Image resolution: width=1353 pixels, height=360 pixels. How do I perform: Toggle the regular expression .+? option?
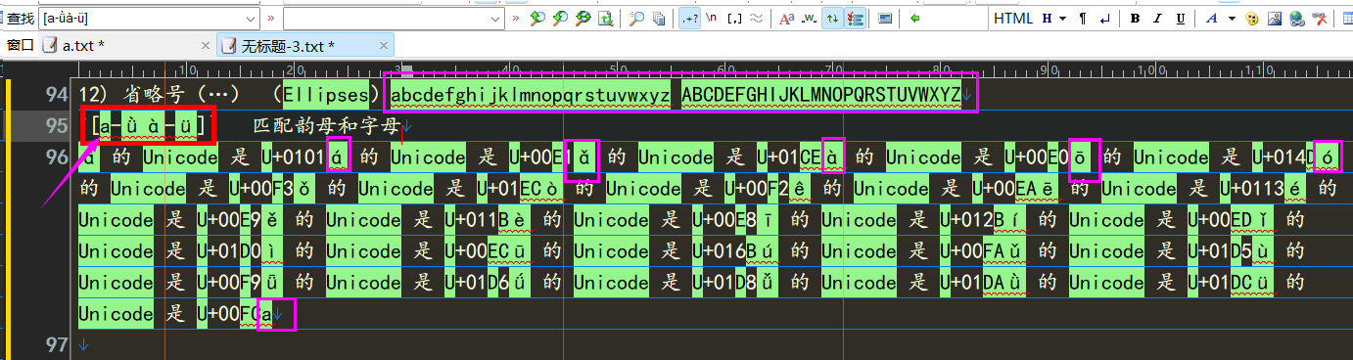[689, 18]
